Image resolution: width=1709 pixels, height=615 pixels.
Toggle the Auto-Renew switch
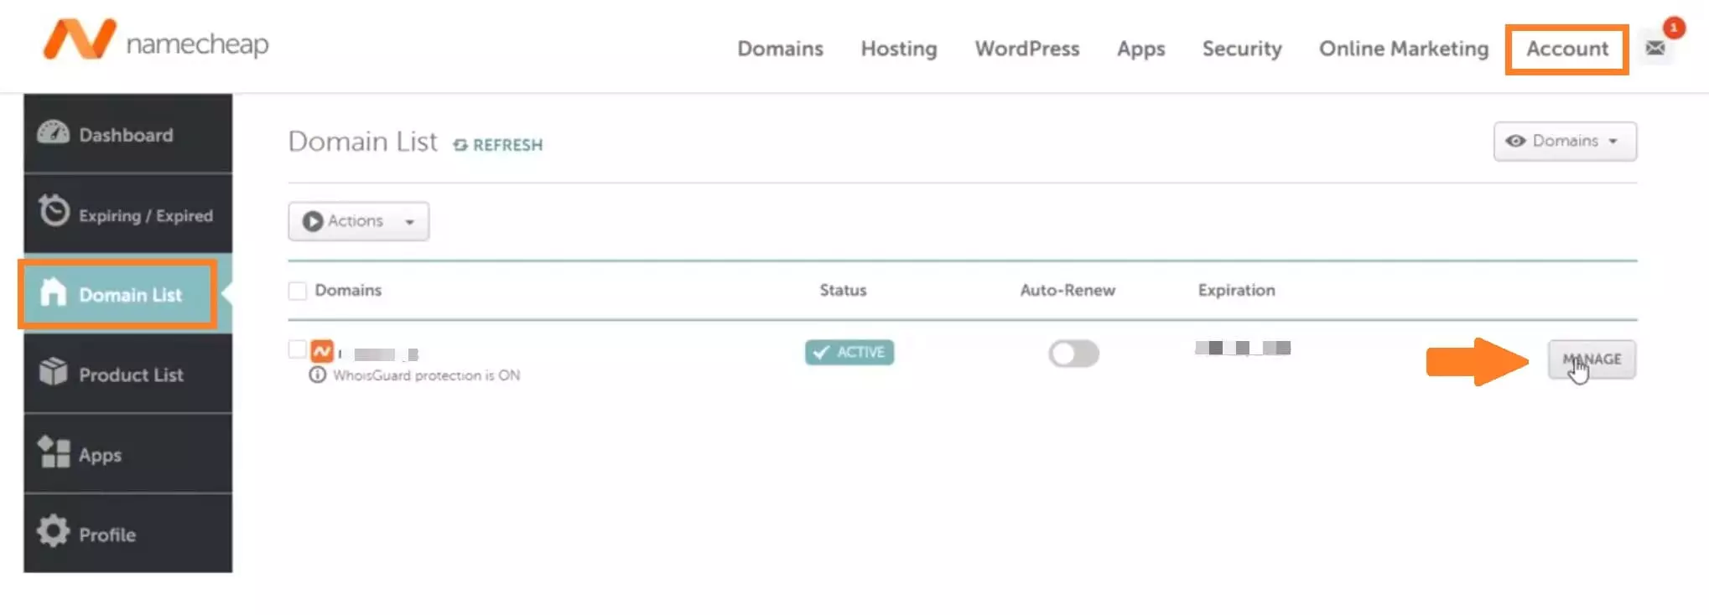[x=1073, y=354]
